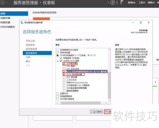The height and width of the screenshot is (128, 159).
Task: Select the 存储服务 (已安装) row label
Action: click(x=71, y=58)
